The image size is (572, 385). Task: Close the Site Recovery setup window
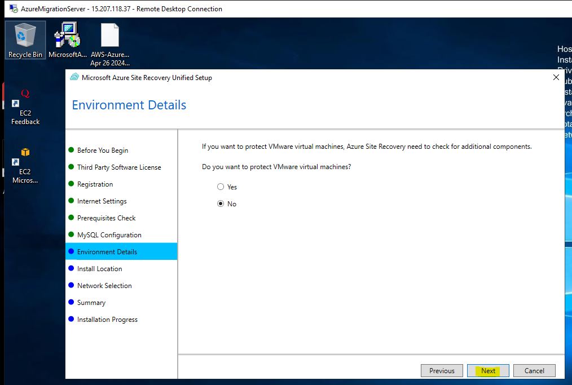click(556, 78)
